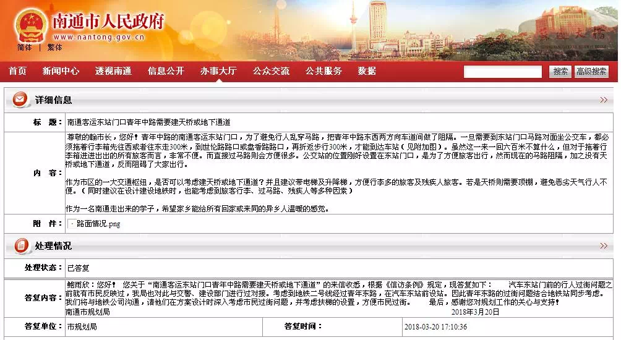
Task: Open the 透视南通 navigation item
Action: [113, 71]
